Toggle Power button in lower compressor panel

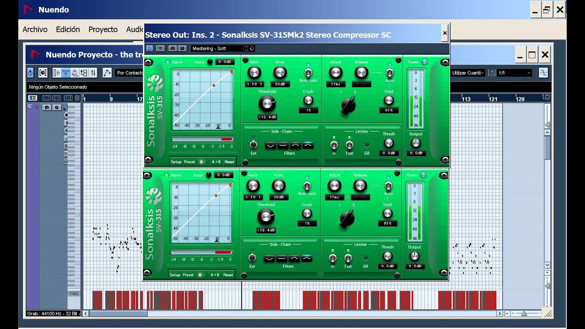pos(423,175)
